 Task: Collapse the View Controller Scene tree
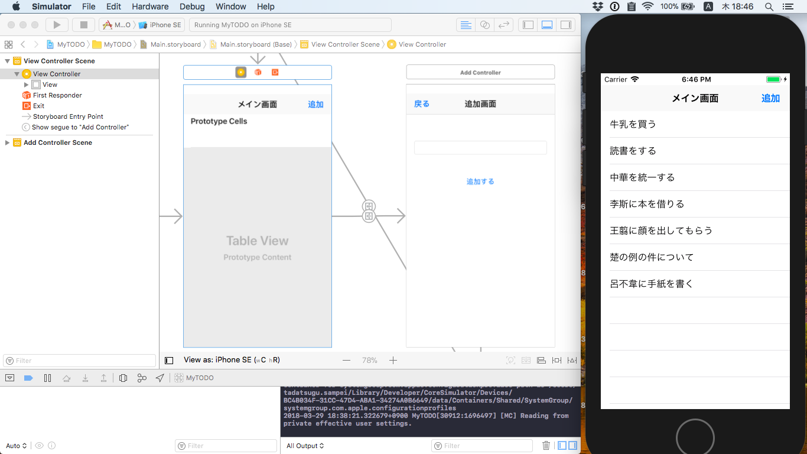(x=6, y=60)
